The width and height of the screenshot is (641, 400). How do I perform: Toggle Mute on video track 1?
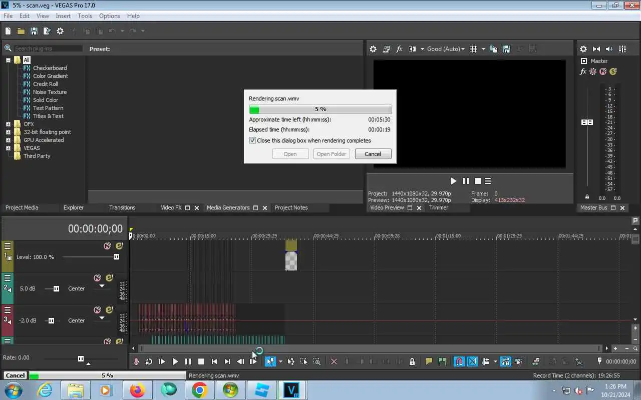click(x=107, y=246)
